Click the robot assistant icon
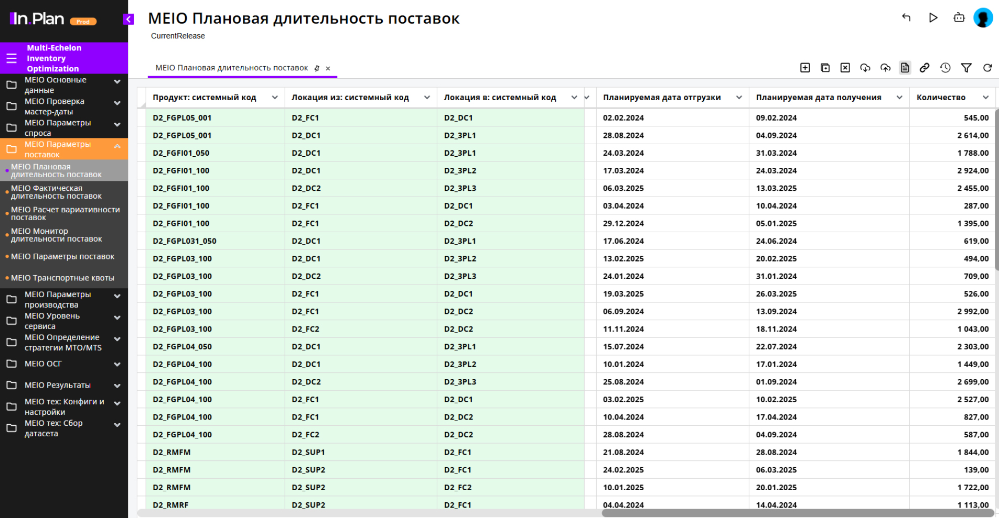Screen dimensions: 999x518 pyautogui.click(x=959, y=18)
